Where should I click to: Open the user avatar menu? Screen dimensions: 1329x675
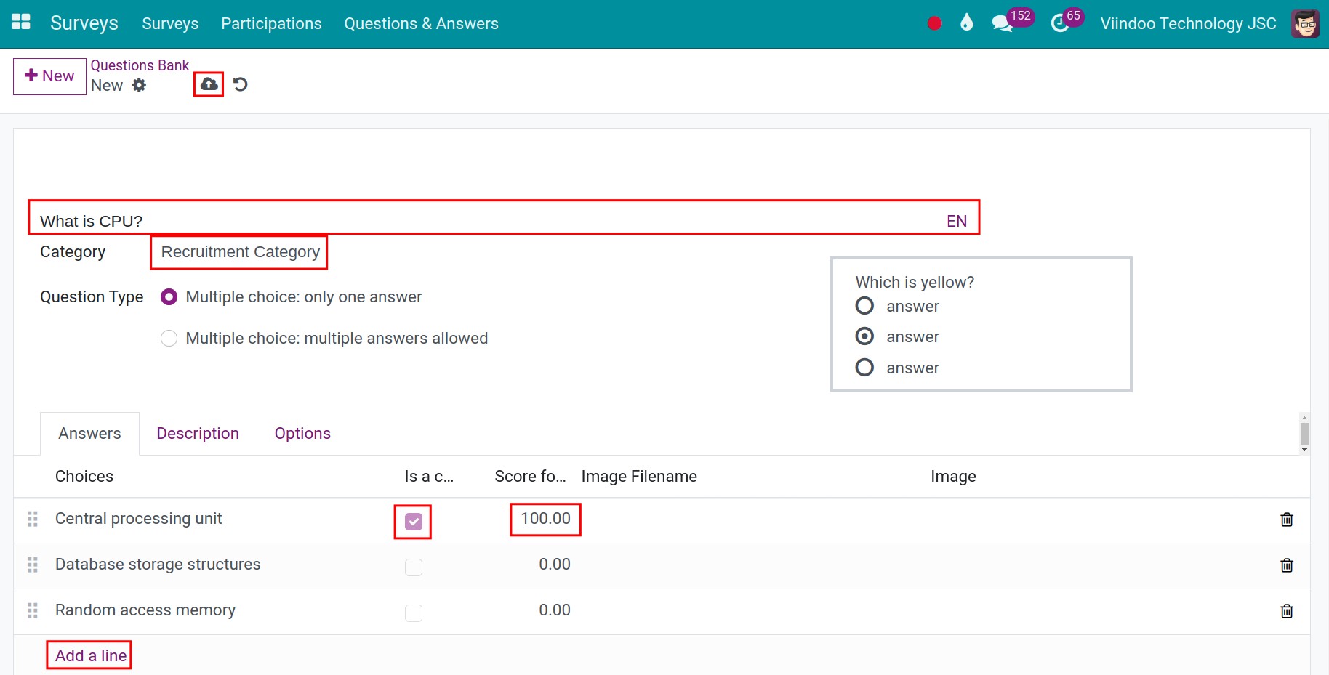click(1305, 23)
